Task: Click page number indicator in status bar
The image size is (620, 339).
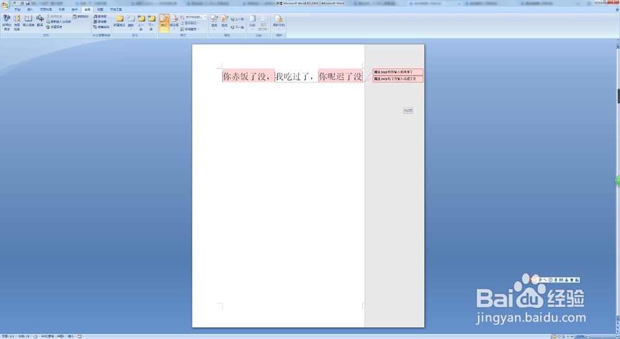Action: (8, 337)
